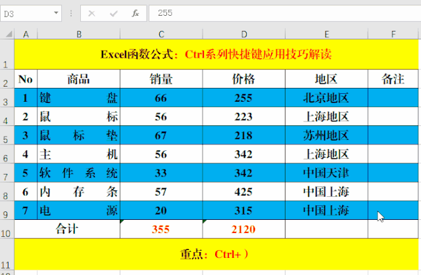Select row 3 header
The height and width of the screenshot is (275, 421).
(x=7, y=98)
